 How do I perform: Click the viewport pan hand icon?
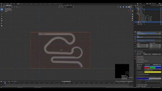132,16
